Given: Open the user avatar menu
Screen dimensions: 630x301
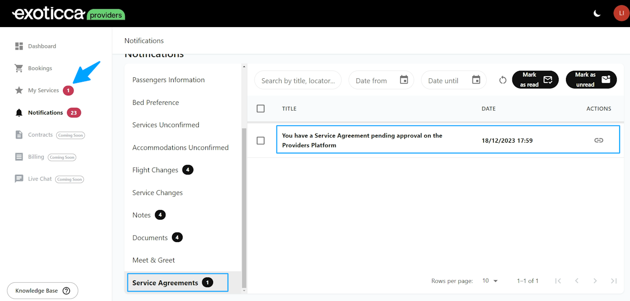Looking at the screenshot, I should point(621,13).
